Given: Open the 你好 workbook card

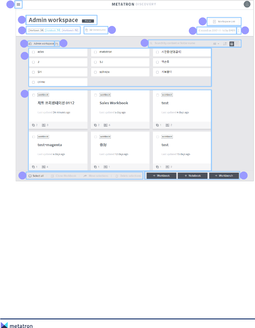Looking at the screenshot, I should click(120, 151).
